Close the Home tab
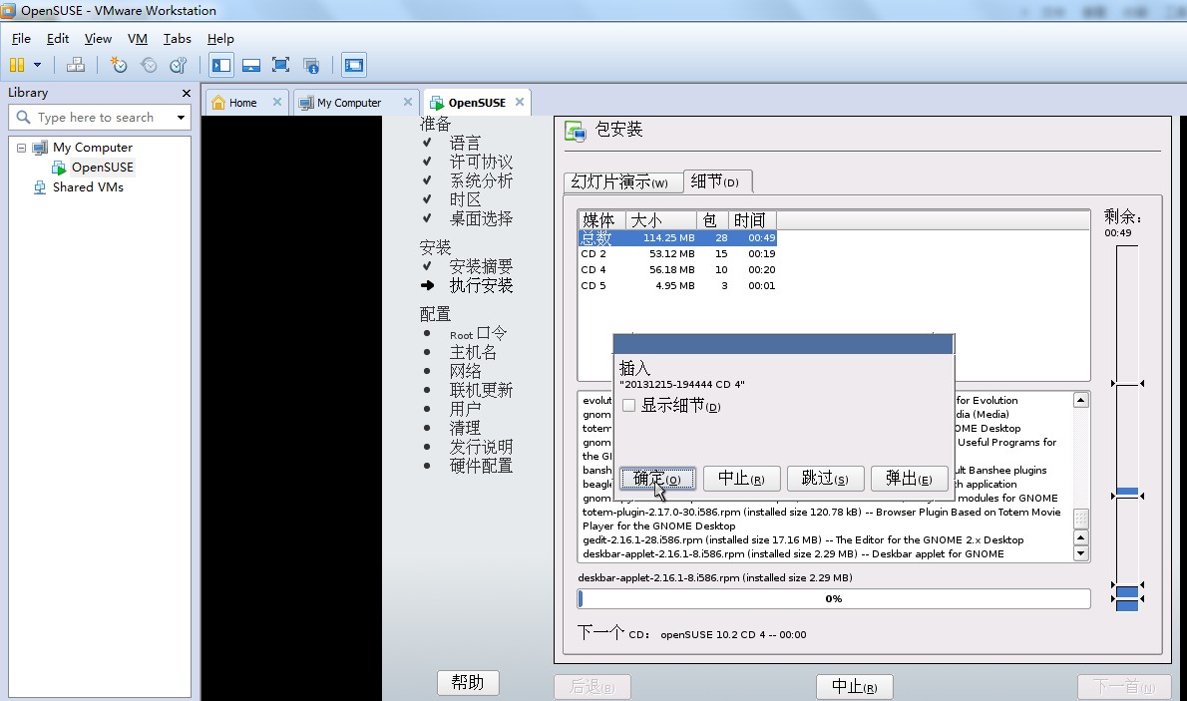The height and width of the screenshot is (701, 1187). click(x=277, y=102)
